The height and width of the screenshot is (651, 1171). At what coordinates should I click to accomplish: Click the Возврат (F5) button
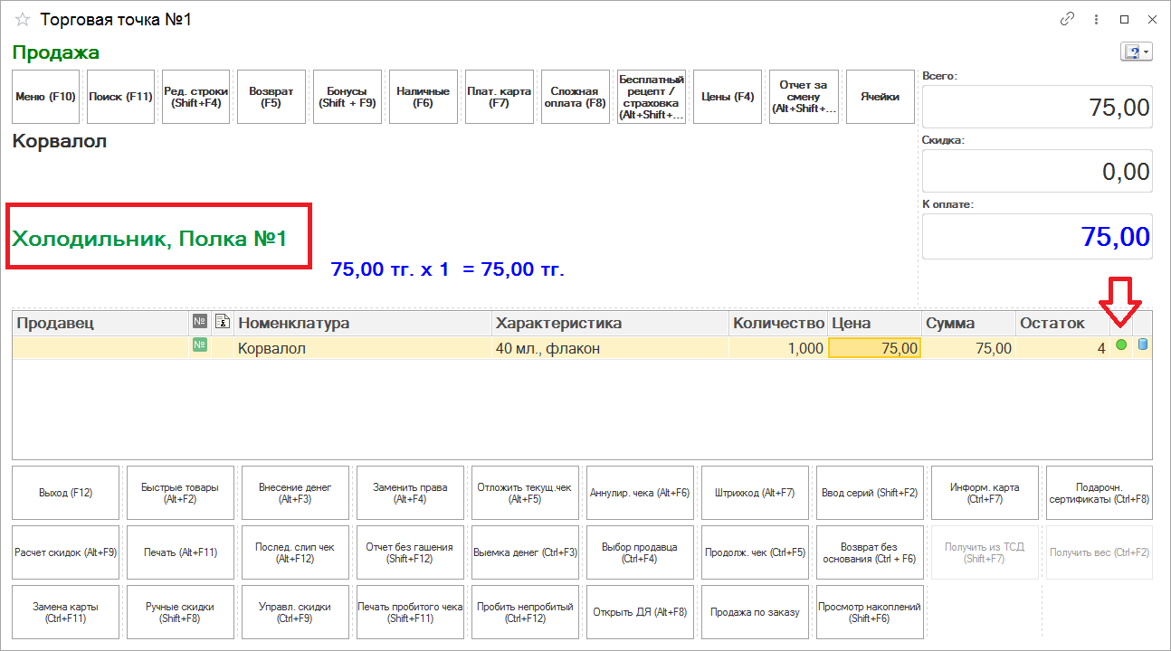click(271, 97)
